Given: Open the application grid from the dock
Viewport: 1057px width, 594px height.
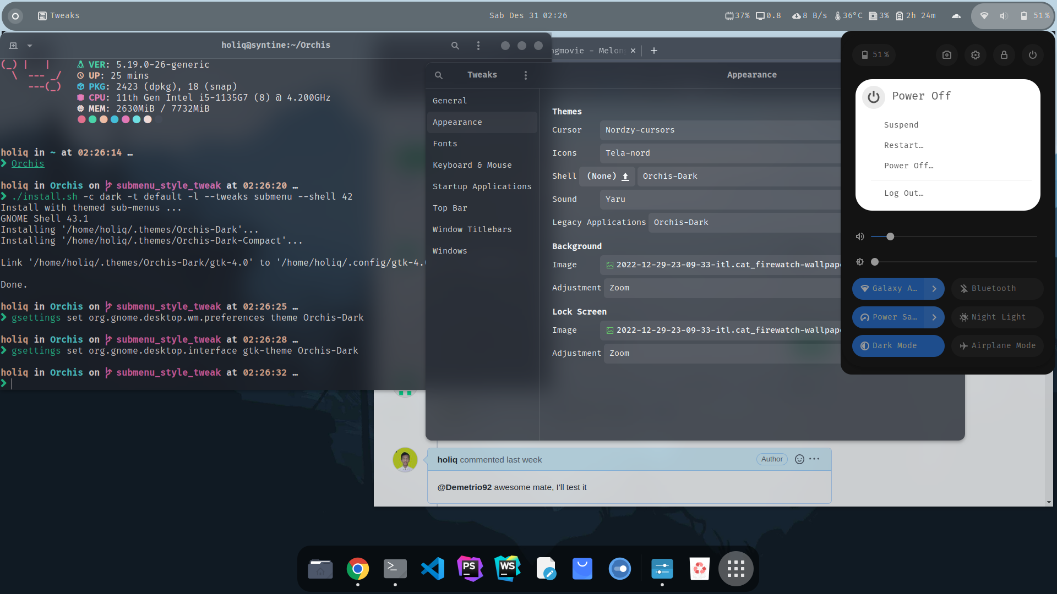Looking at the screenshot, I should click(x=735, y=568).
